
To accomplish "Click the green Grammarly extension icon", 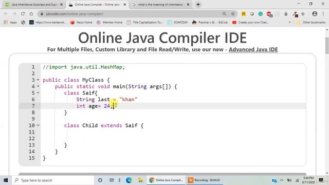I will click(261, 14).
